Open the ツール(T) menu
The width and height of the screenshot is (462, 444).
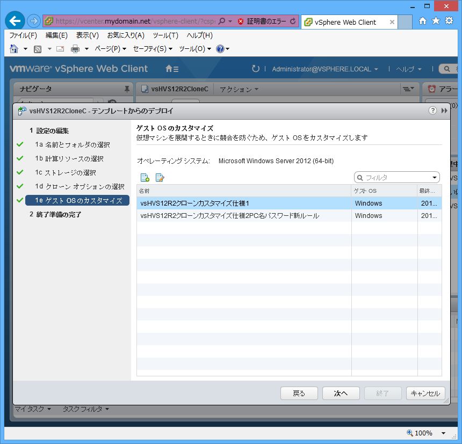coord(165,35)
